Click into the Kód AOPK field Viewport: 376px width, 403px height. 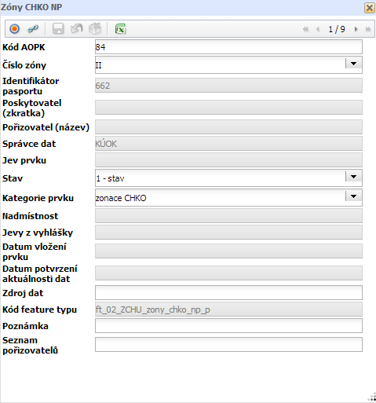228,47
